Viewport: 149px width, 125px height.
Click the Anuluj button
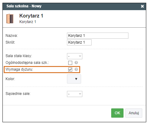point(134,113)
